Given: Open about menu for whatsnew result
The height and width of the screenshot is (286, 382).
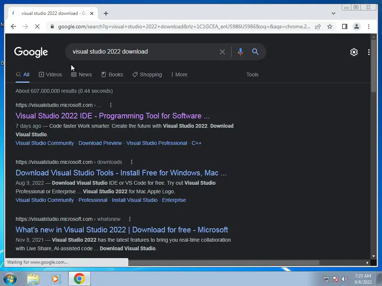Looking at the screenshot, I should coord(129,219).
